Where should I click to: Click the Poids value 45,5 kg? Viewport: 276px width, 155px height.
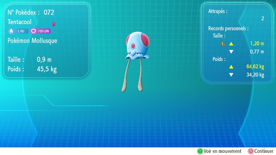pos(47,69)
